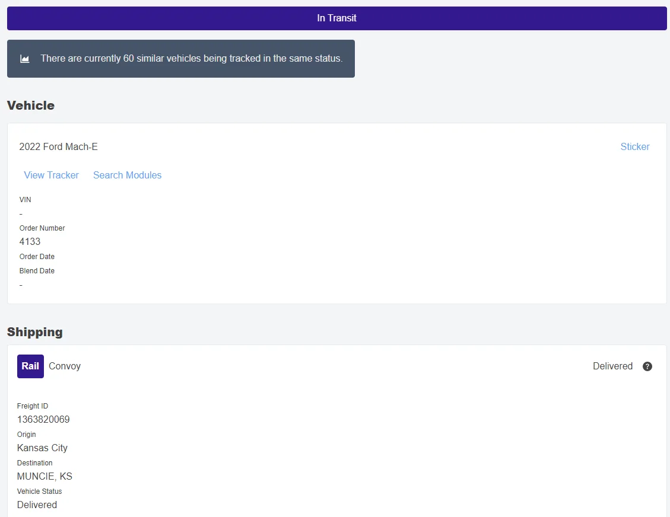Click the Blend Date label
670x517 pixels.
pyautogui.click(x=37, y=271)
